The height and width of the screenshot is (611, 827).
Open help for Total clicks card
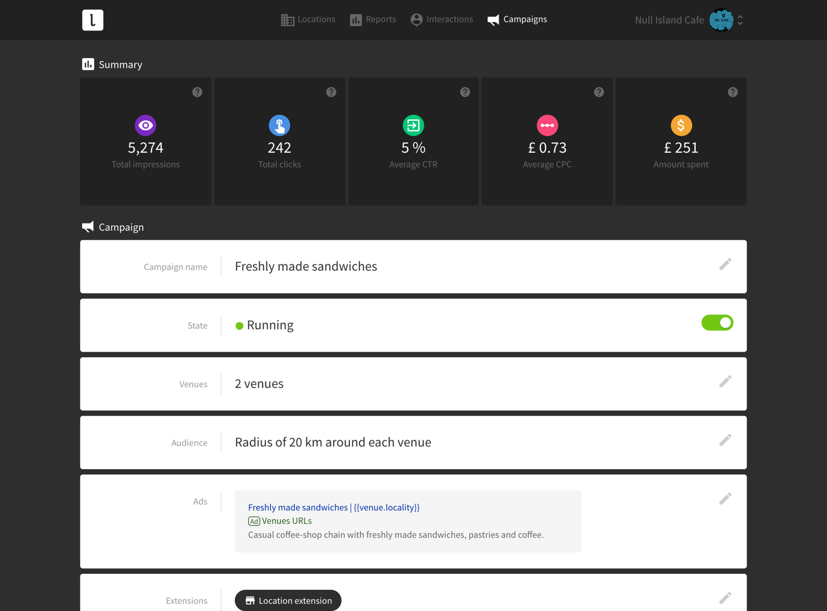coord(331,92)
